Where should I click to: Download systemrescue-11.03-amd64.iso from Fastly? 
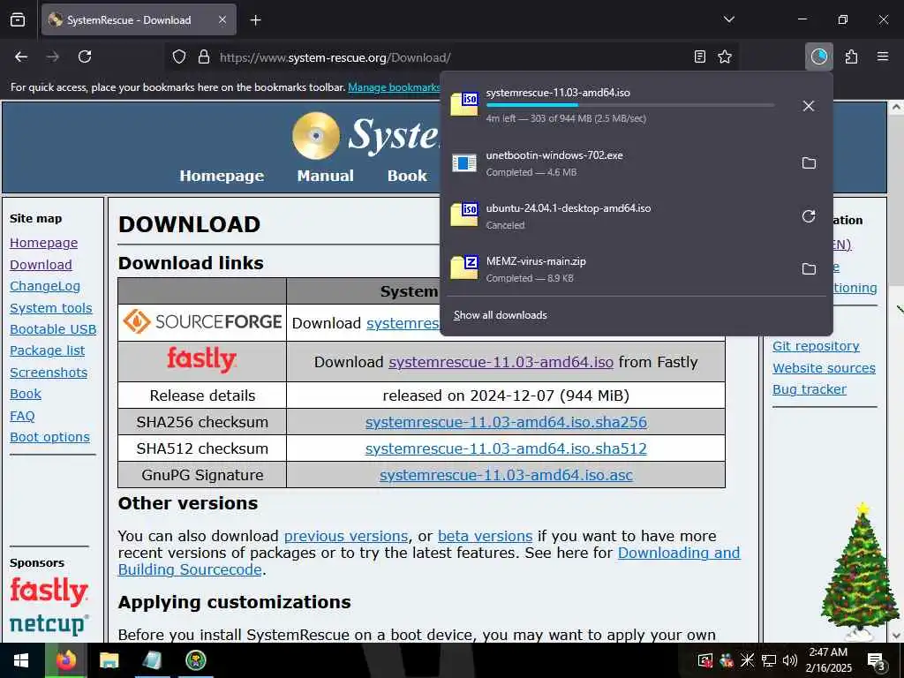[501, 362]
